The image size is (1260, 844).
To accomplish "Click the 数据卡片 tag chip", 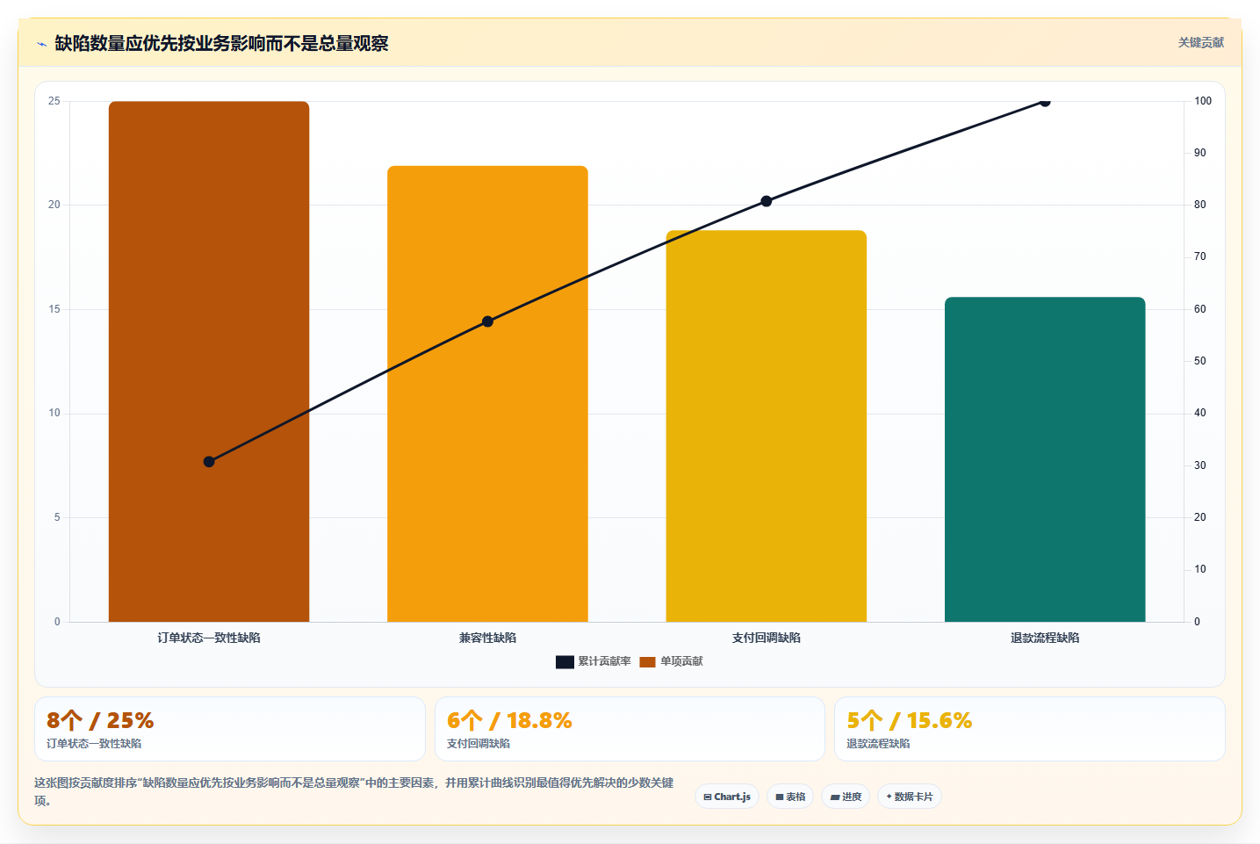I will click(x=910, y=797).
